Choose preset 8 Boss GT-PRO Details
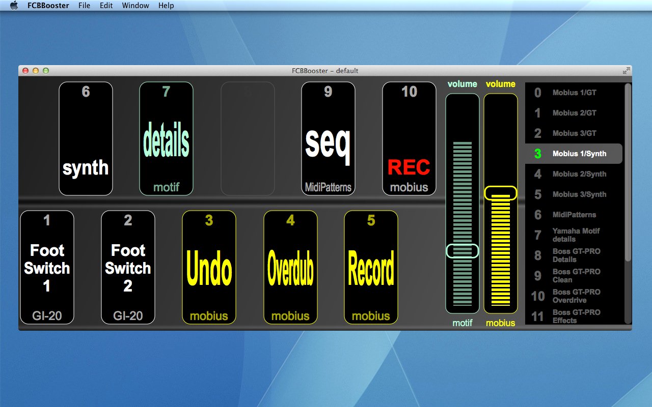 pos(574,255)
